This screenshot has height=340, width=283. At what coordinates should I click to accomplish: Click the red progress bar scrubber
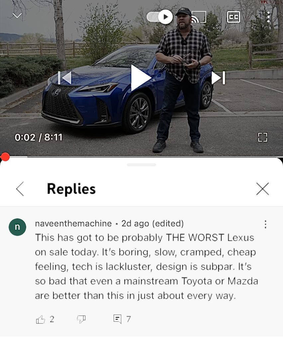tap(5, 157)
